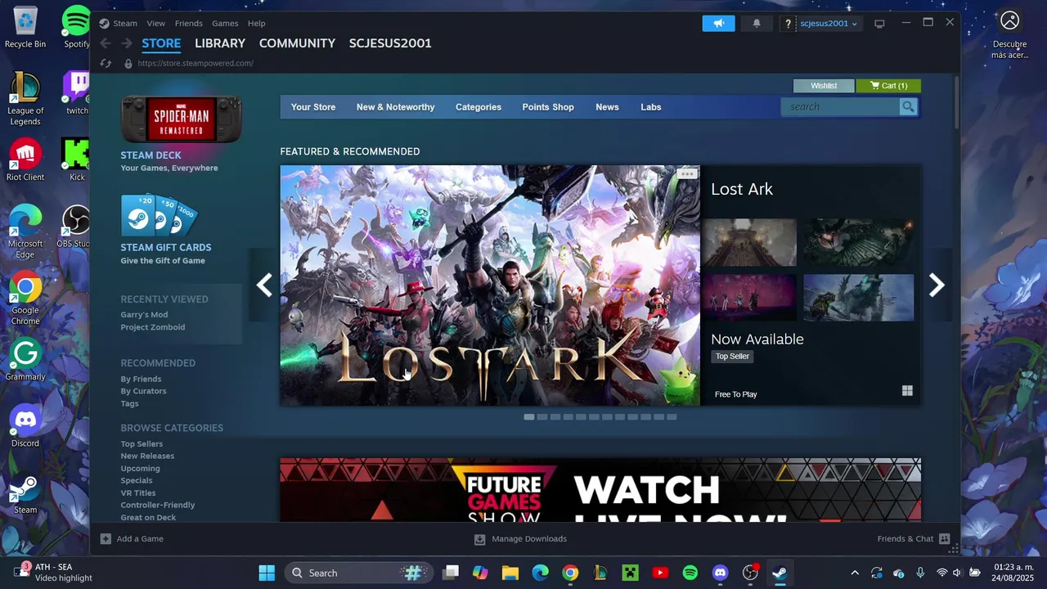Open the Steam announcements megaphone button
Screen dimensions: 1047x589
718,23
